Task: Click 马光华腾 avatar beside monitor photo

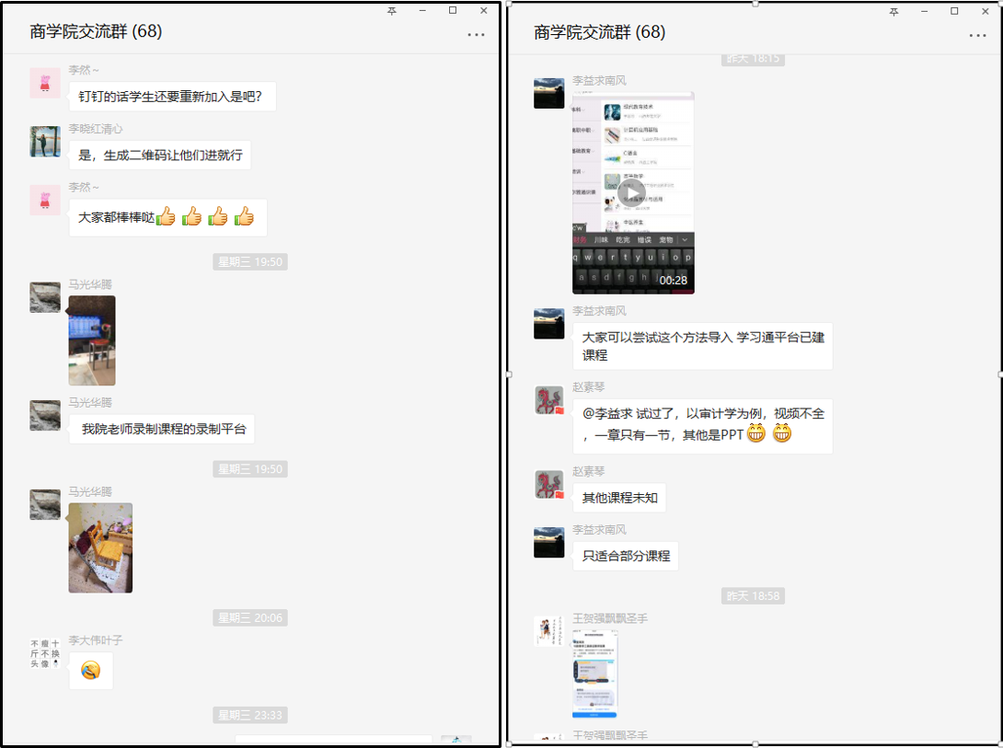Action: (x=45, y=297)
